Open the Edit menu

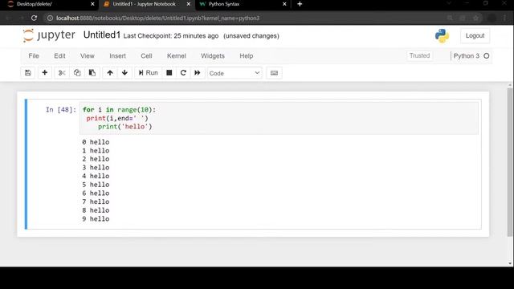[x=59, y=55]
